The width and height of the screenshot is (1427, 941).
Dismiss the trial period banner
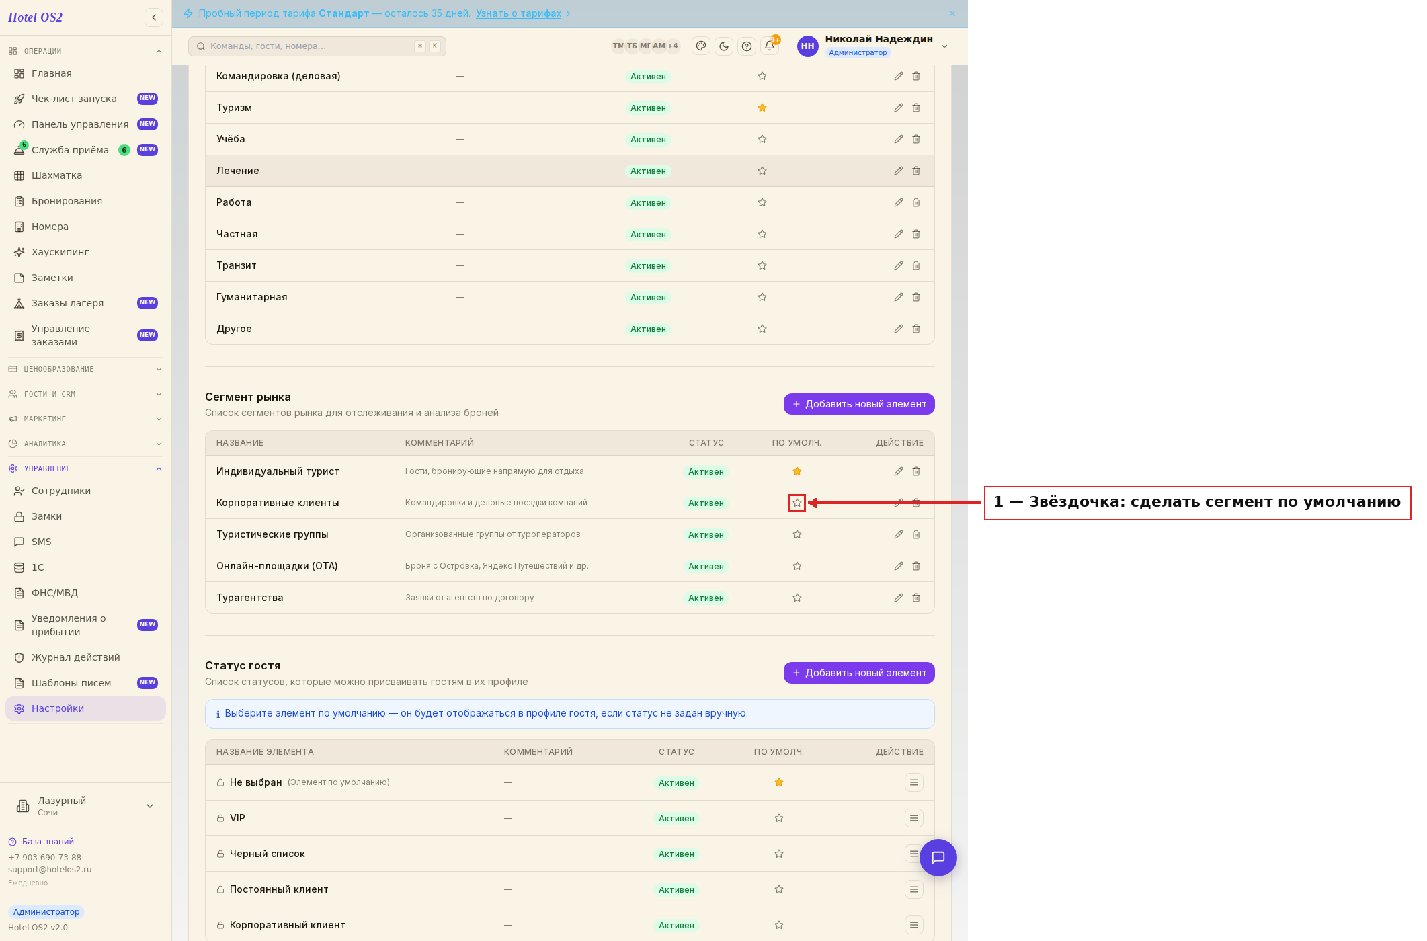952,13
